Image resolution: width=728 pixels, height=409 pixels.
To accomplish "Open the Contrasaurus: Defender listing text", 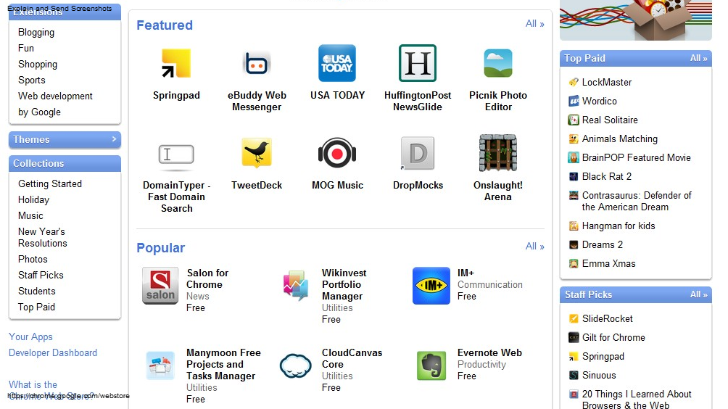I will (x=637, y=201).
